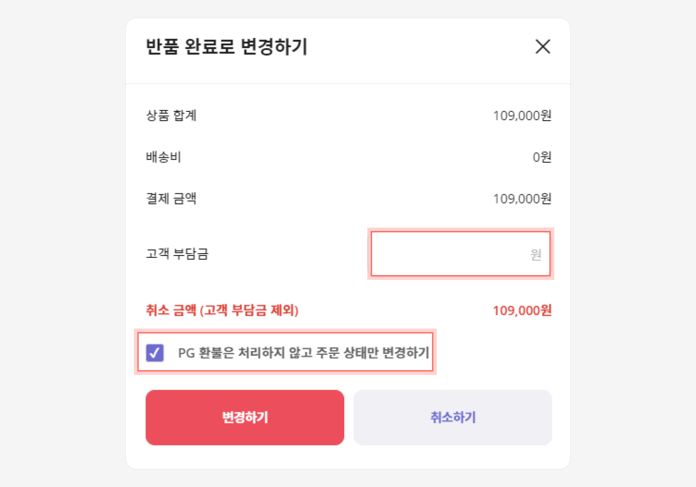Select the 상품 합계 label
Screen dimensions: 696x487
coord(171,115)
